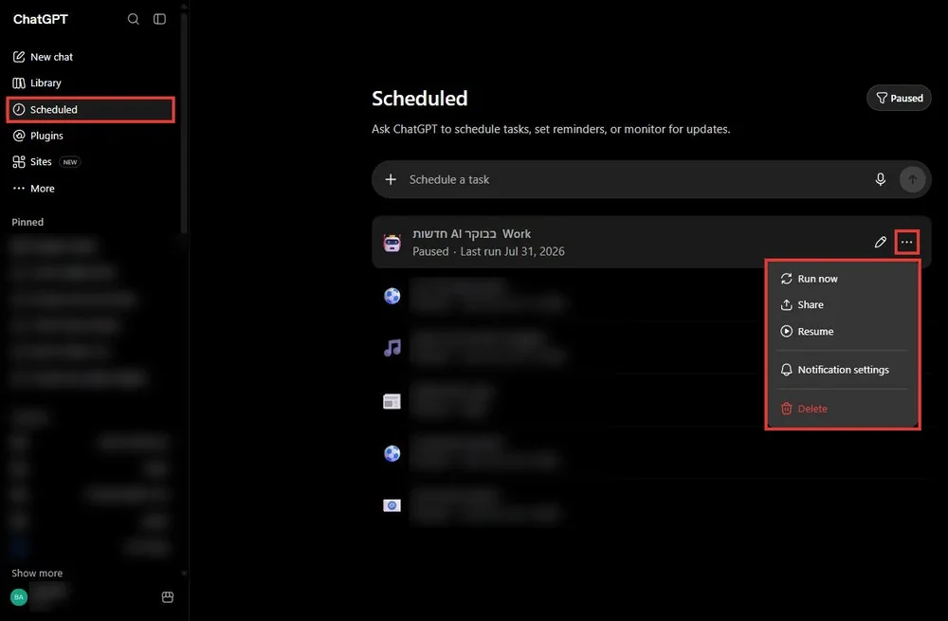
Task: Click the music note task icon
Action: pos(392,348)
